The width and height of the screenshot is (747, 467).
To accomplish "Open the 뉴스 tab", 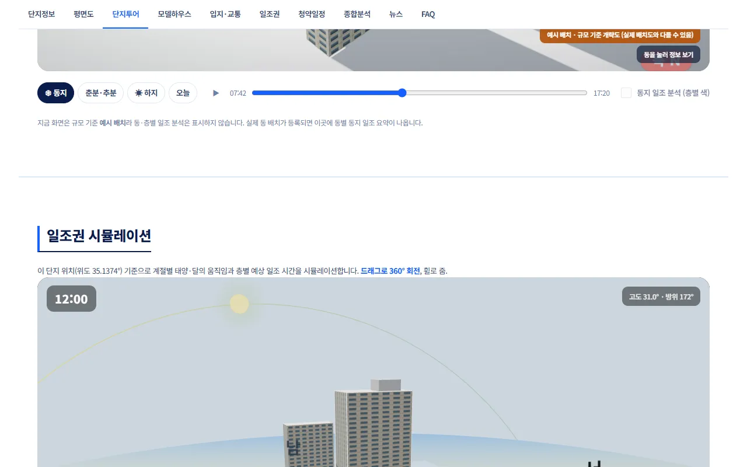I will coord(396,14).
